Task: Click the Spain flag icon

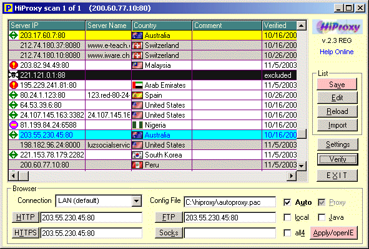Action: tap(137, 95)
